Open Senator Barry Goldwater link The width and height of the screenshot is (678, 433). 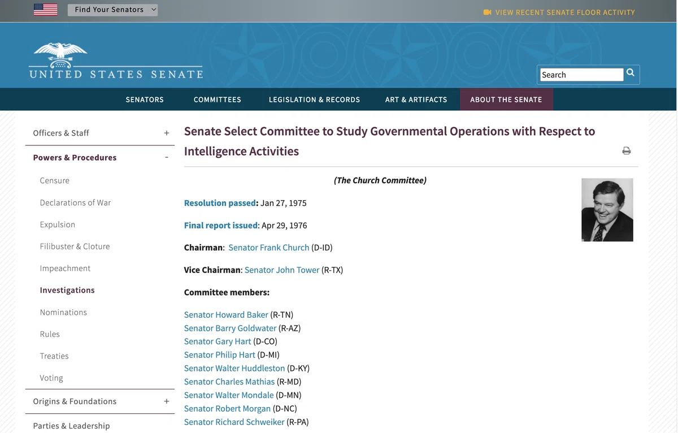pos(231,328)
